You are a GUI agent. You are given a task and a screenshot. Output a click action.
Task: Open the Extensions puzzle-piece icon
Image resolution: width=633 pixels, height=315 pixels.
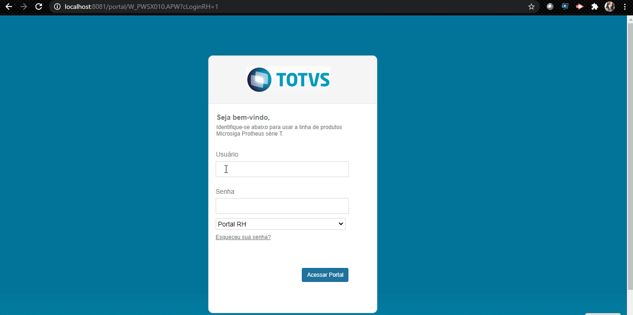[595, 7]
